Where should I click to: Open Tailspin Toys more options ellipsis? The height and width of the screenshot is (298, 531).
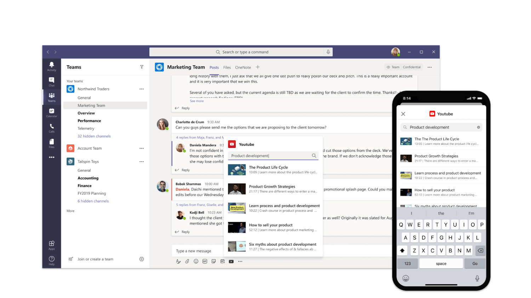(142, 161)
